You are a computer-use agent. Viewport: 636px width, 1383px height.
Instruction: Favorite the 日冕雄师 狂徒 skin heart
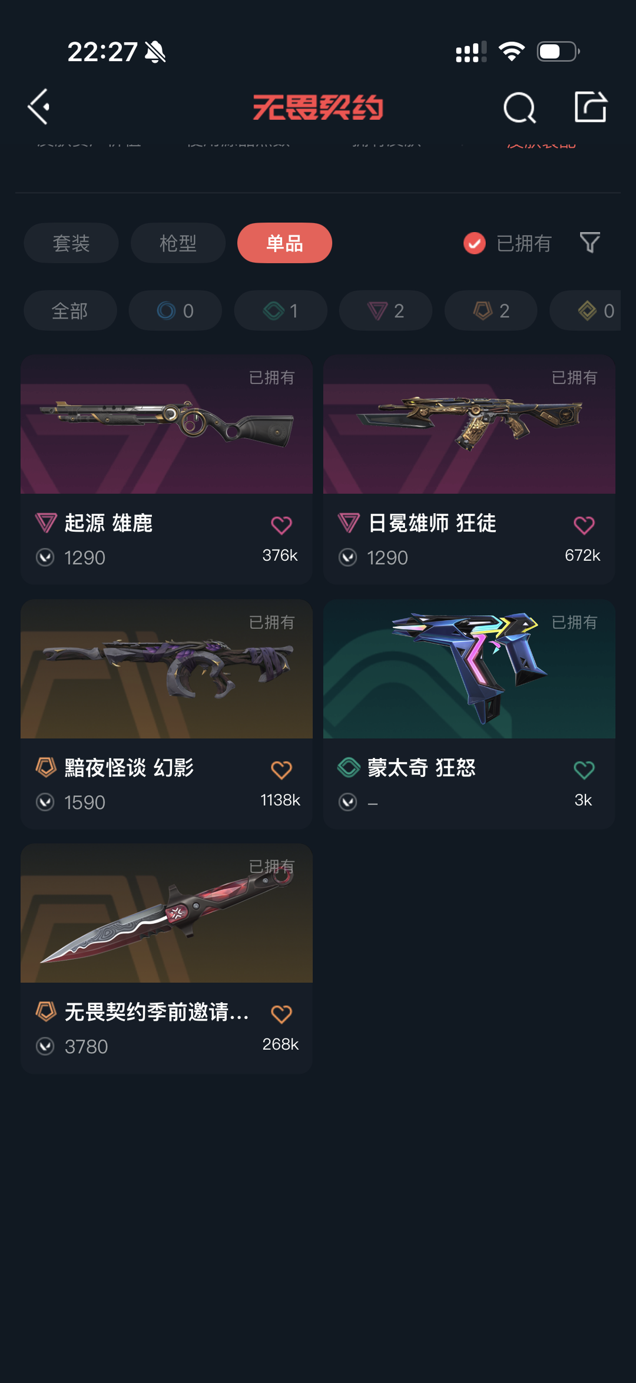[584, 525]
